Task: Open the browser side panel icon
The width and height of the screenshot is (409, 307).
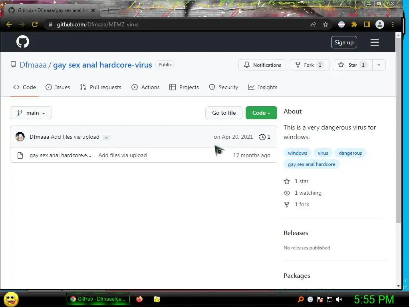Action: click(x=367, y=24)
